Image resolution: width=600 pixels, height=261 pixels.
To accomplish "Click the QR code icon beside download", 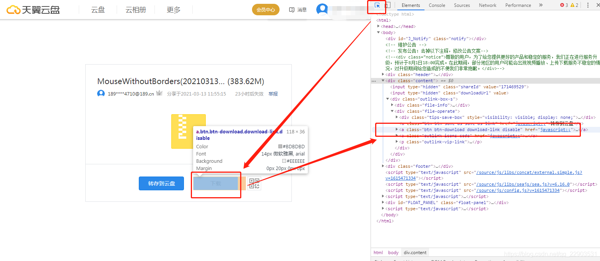I will [x=254, y=183].
